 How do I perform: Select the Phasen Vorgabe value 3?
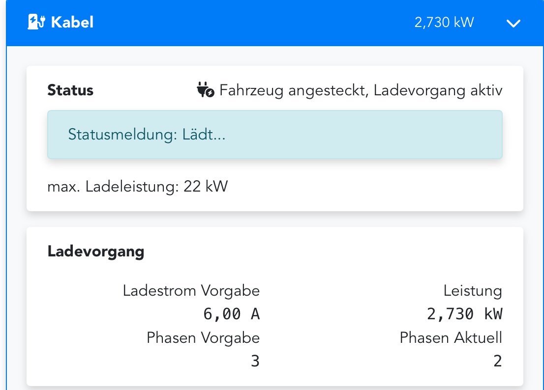255,361
